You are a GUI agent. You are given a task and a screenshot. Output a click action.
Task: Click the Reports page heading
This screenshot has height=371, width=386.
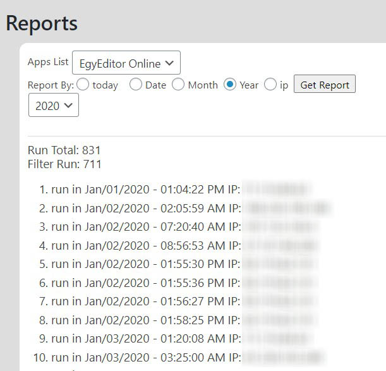pyautogui.click(x=42, y=23)
